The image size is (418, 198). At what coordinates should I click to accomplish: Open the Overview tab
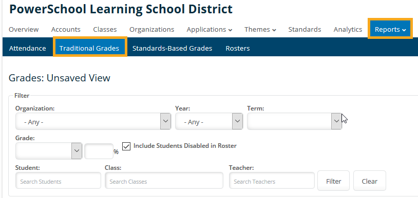tap(24, 30)
